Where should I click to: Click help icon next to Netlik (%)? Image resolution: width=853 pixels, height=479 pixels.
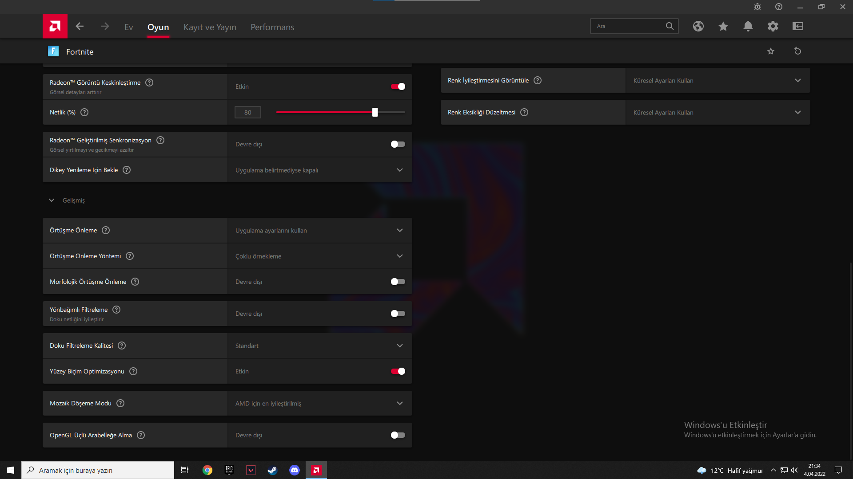(84, 112)
